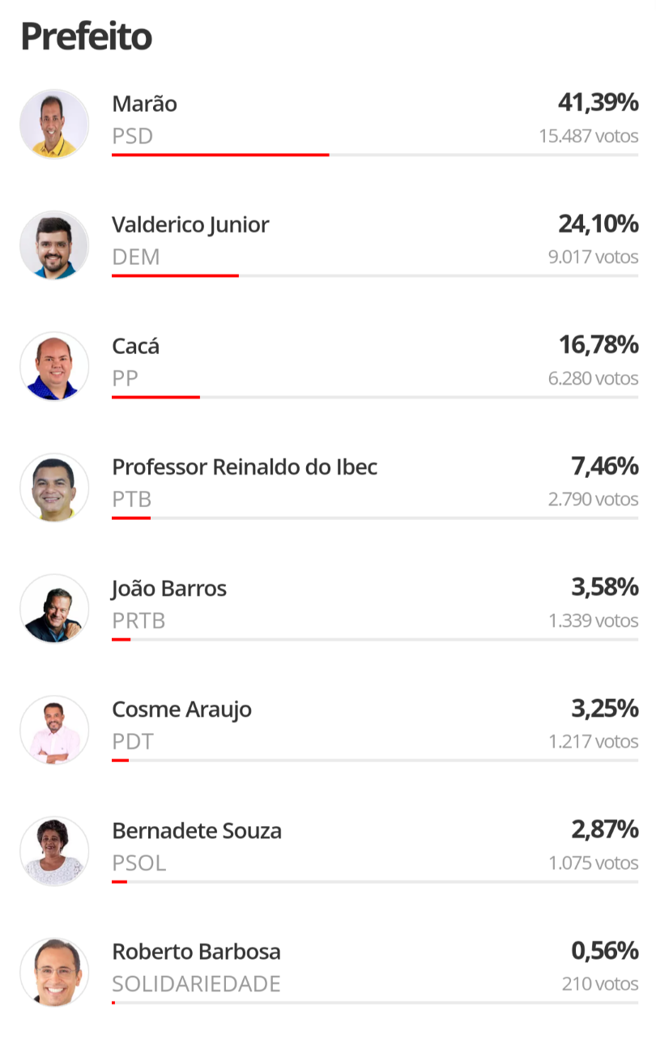
Task: Open Valderico Junior's candidate photo
Action: (x=54, y=245)
